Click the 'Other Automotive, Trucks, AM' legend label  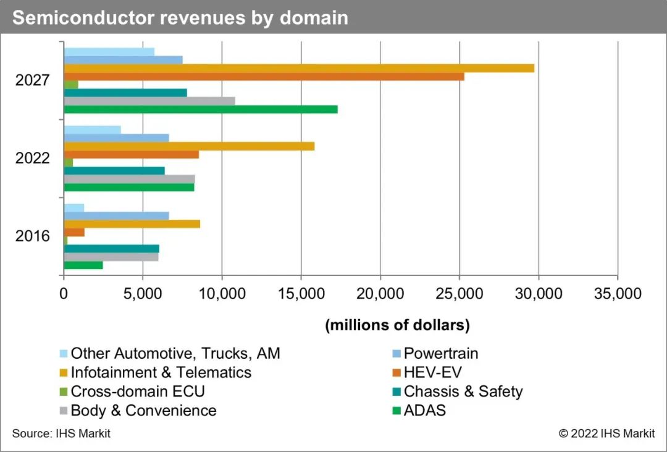[x=175, y=353]
